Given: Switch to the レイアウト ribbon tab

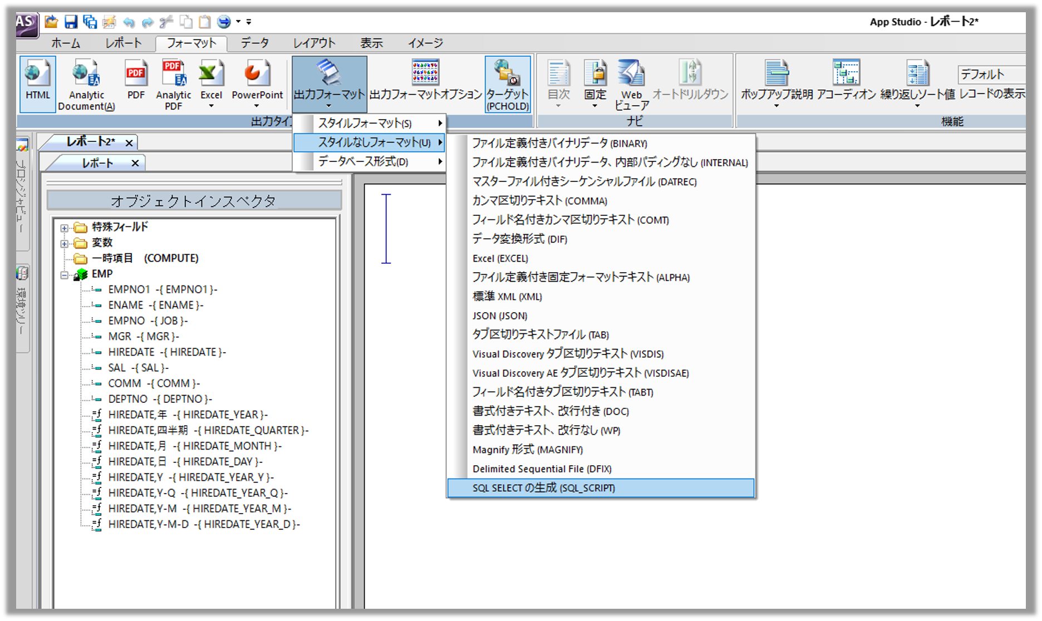Looking at the screenshot, I should tap(314, 43).
